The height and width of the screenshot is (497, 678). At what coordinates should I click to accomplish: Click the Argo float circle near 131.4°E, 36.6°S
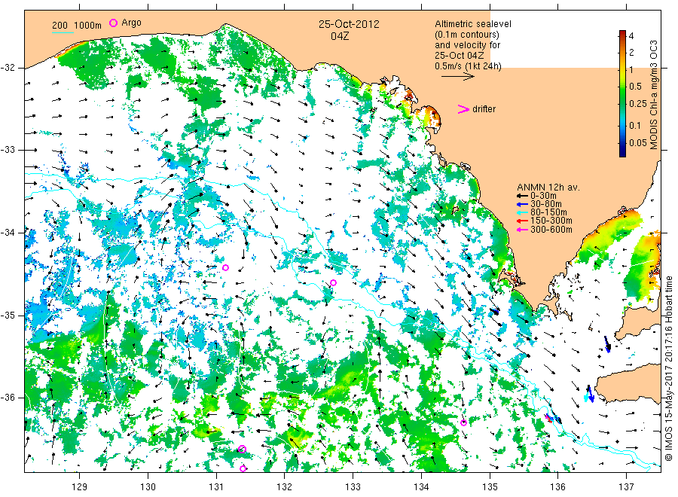tap(242, 449)
